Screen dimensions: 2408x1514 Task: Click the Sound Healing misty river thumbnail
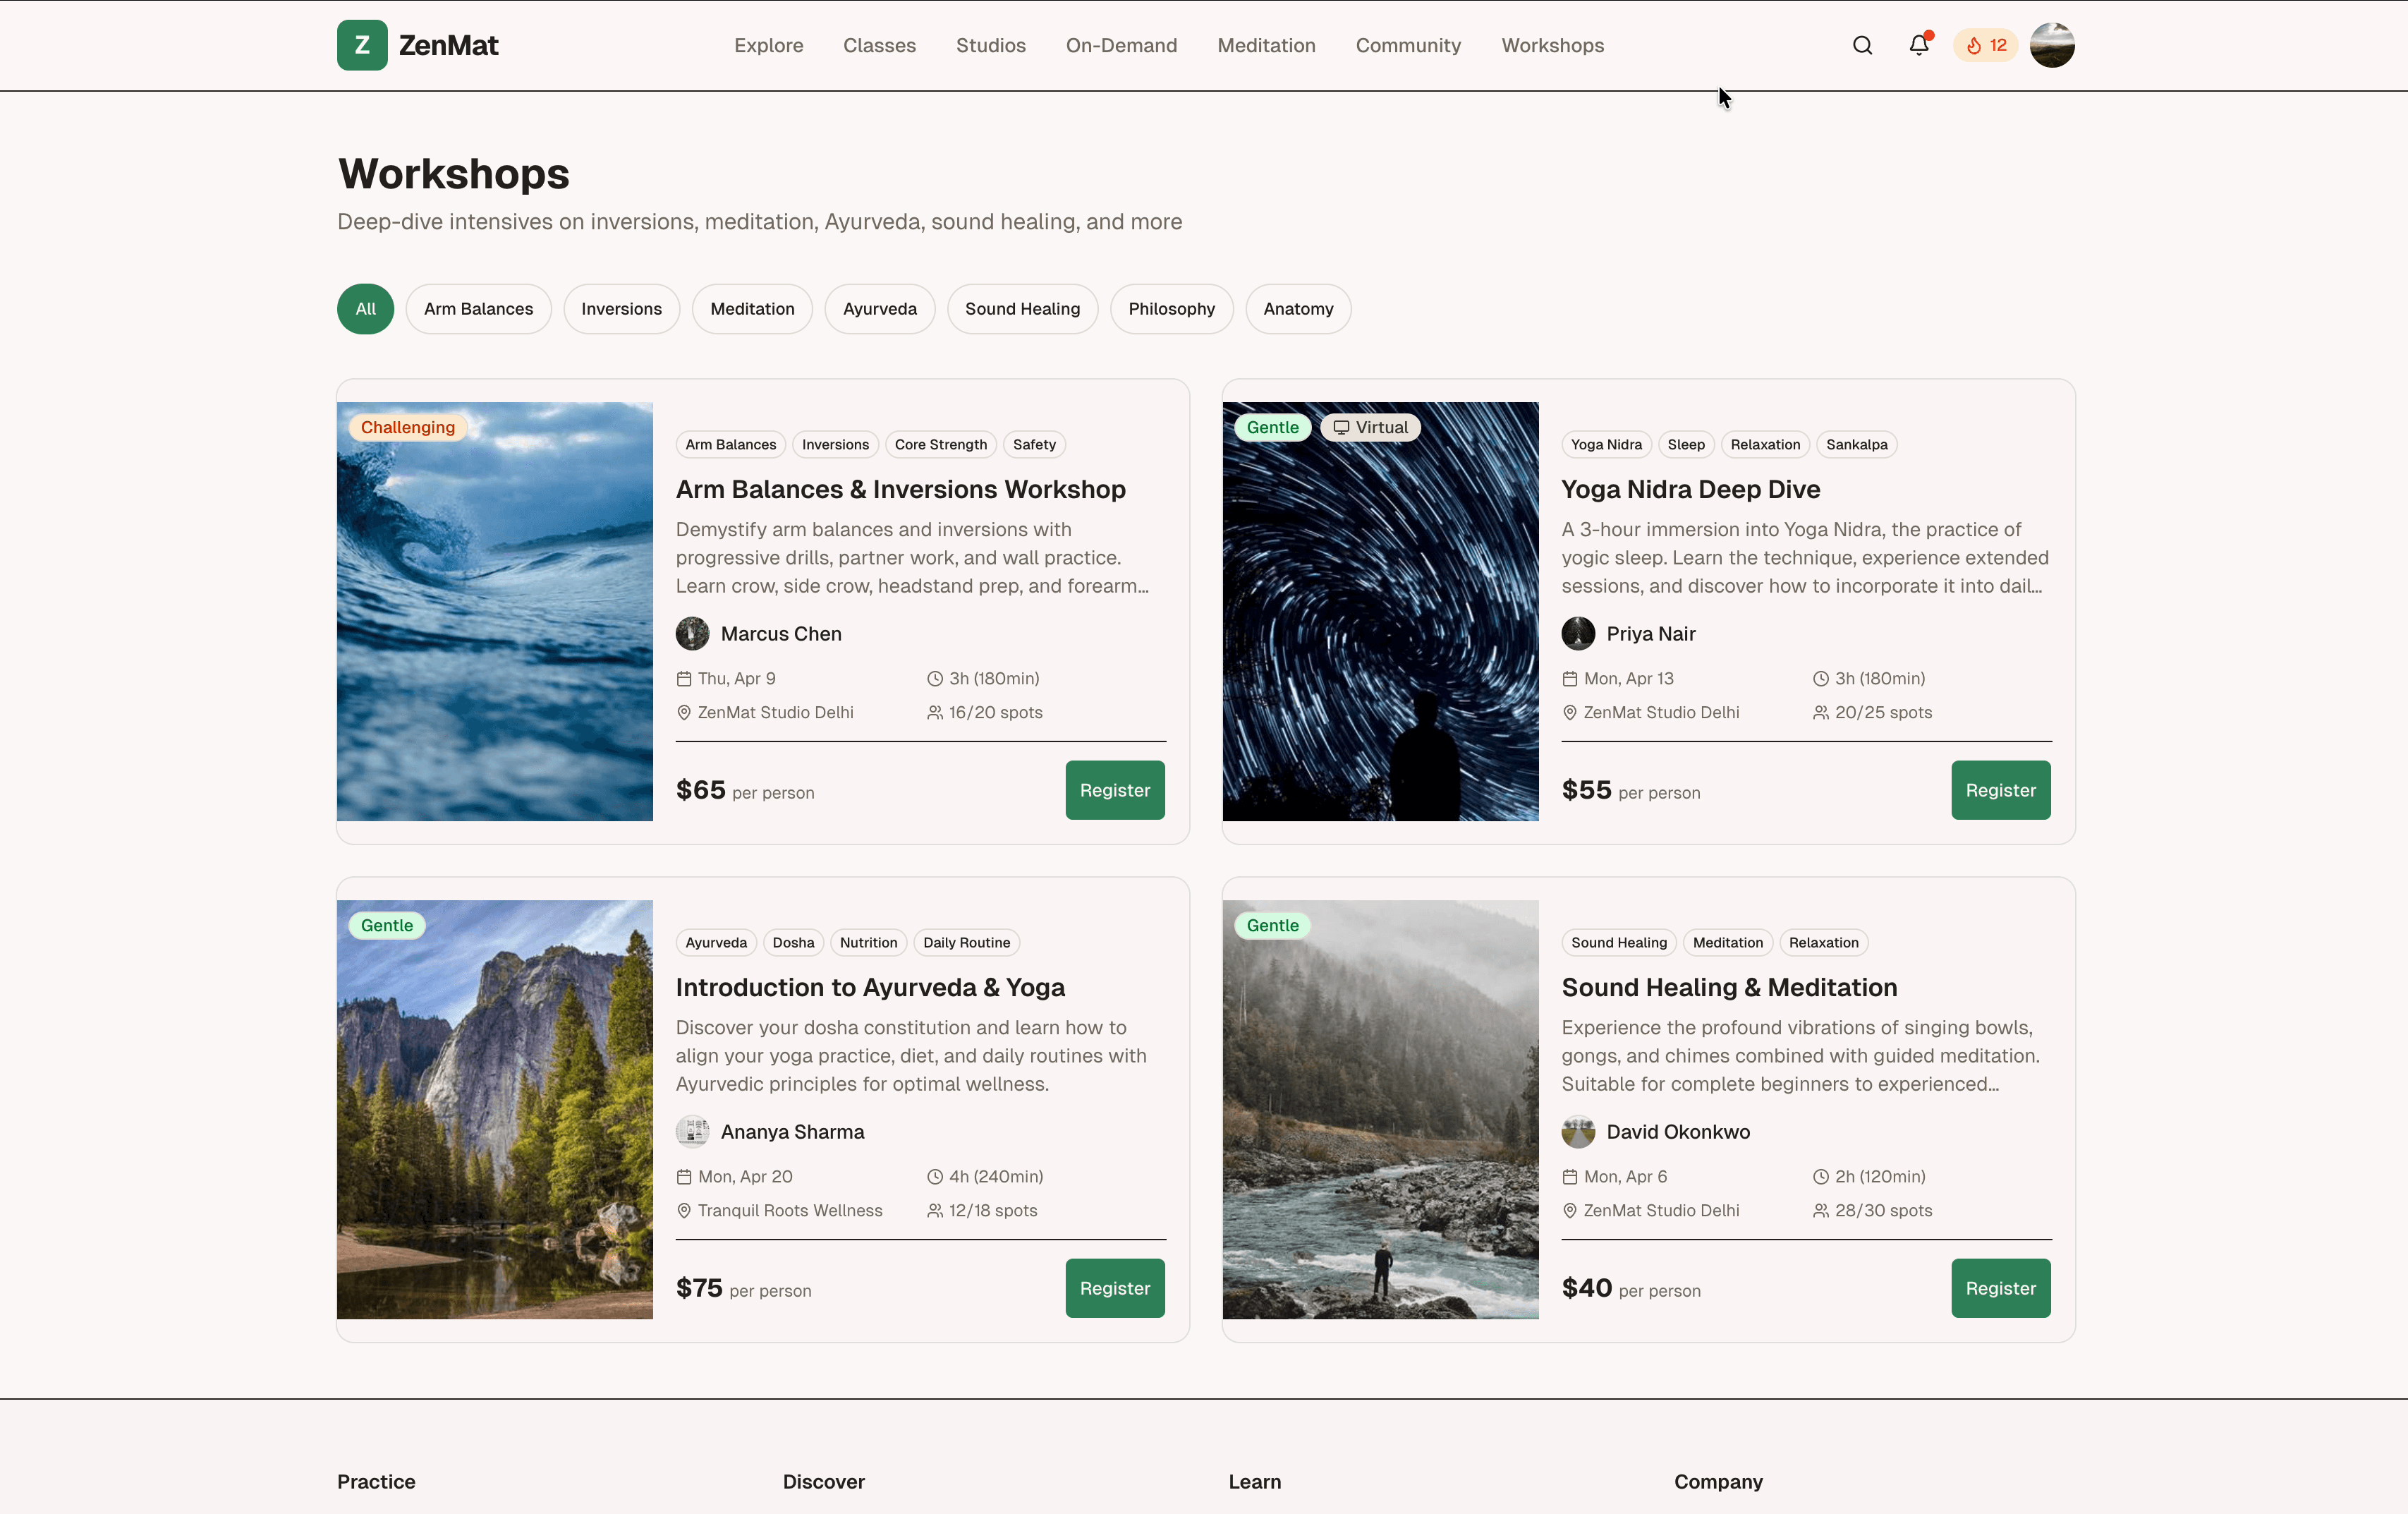tap(1380, 1109)
